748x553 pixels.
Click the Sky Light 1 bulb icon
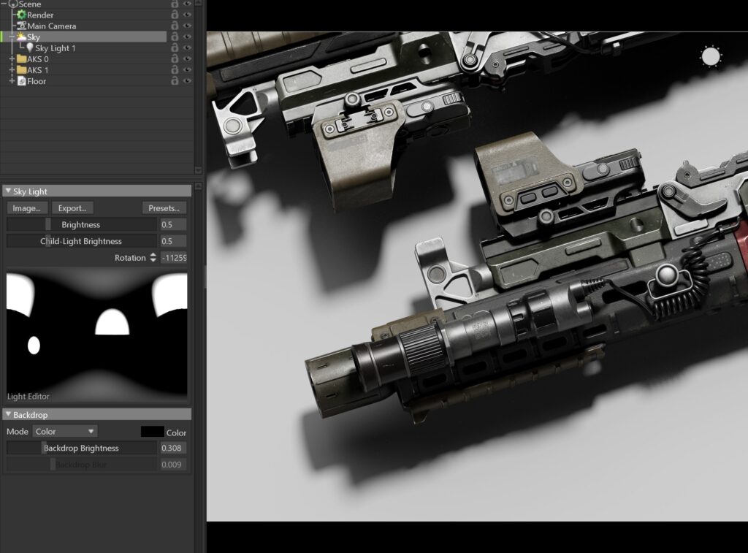pyautogui.click(x=29, y=47)
